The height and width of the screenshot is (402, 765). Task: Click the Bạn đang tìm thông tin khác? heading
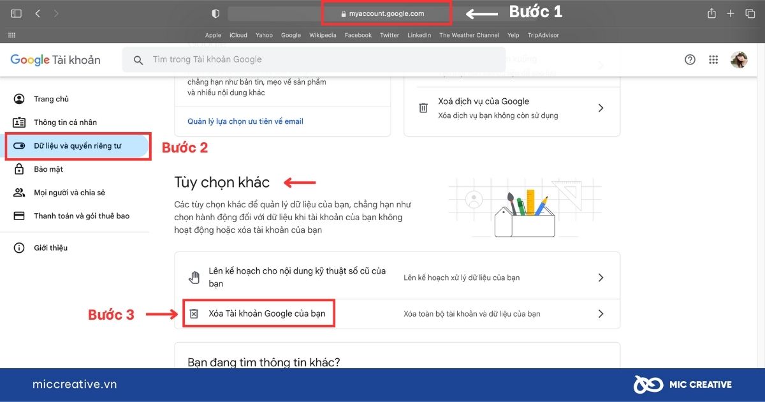coord(264,362)
